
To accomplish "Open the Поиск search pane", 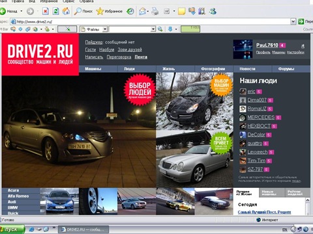I will (83, 11).
